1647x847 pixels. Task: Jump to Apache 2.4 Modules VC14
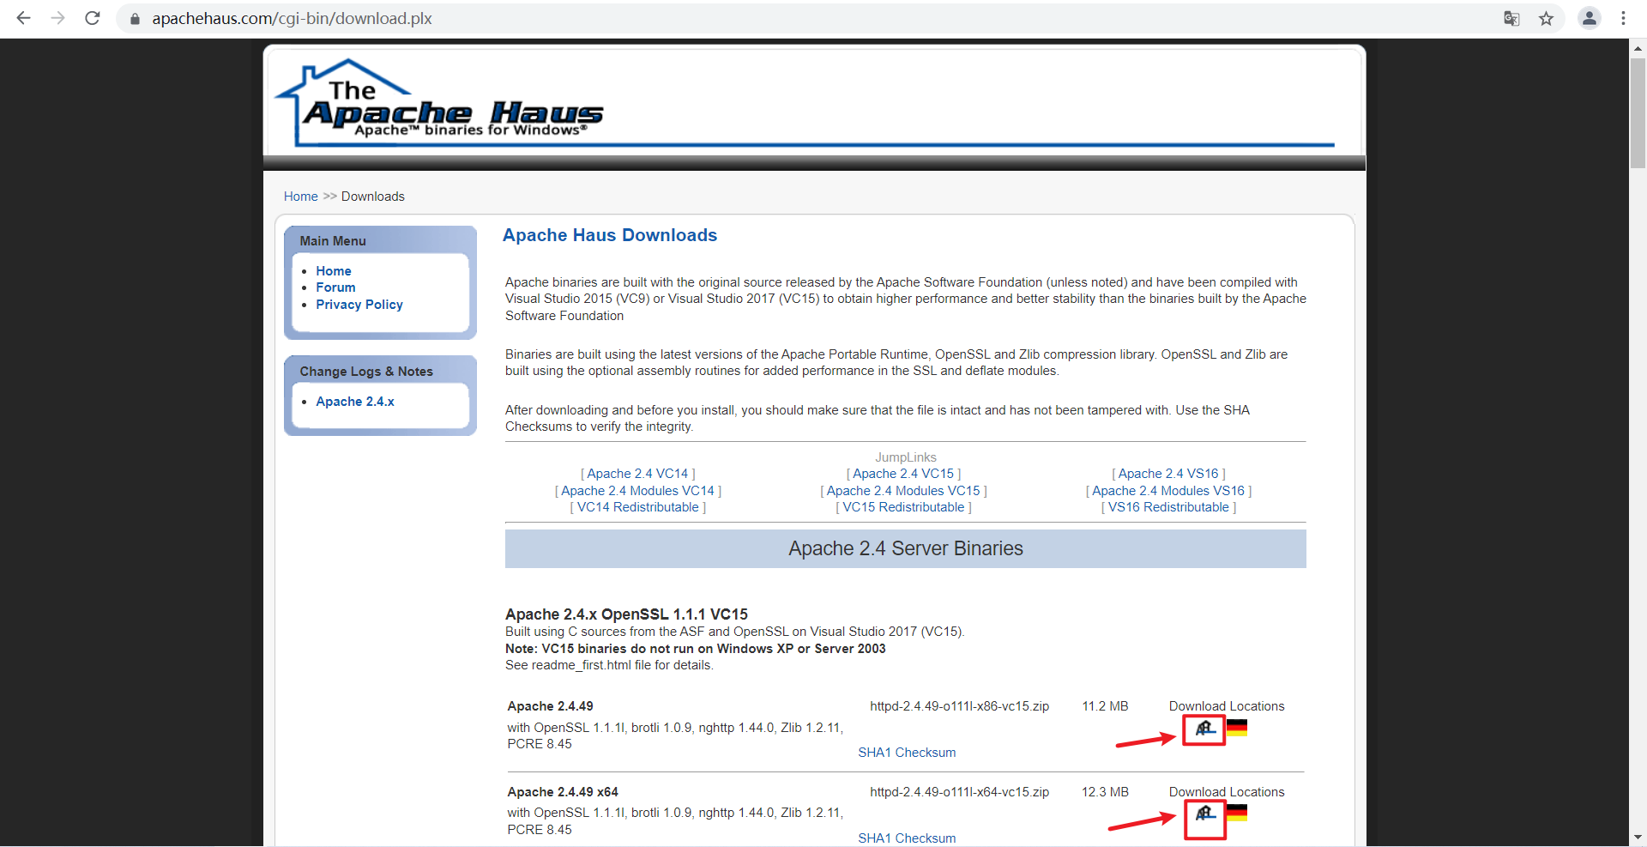[x=637, y=491]
